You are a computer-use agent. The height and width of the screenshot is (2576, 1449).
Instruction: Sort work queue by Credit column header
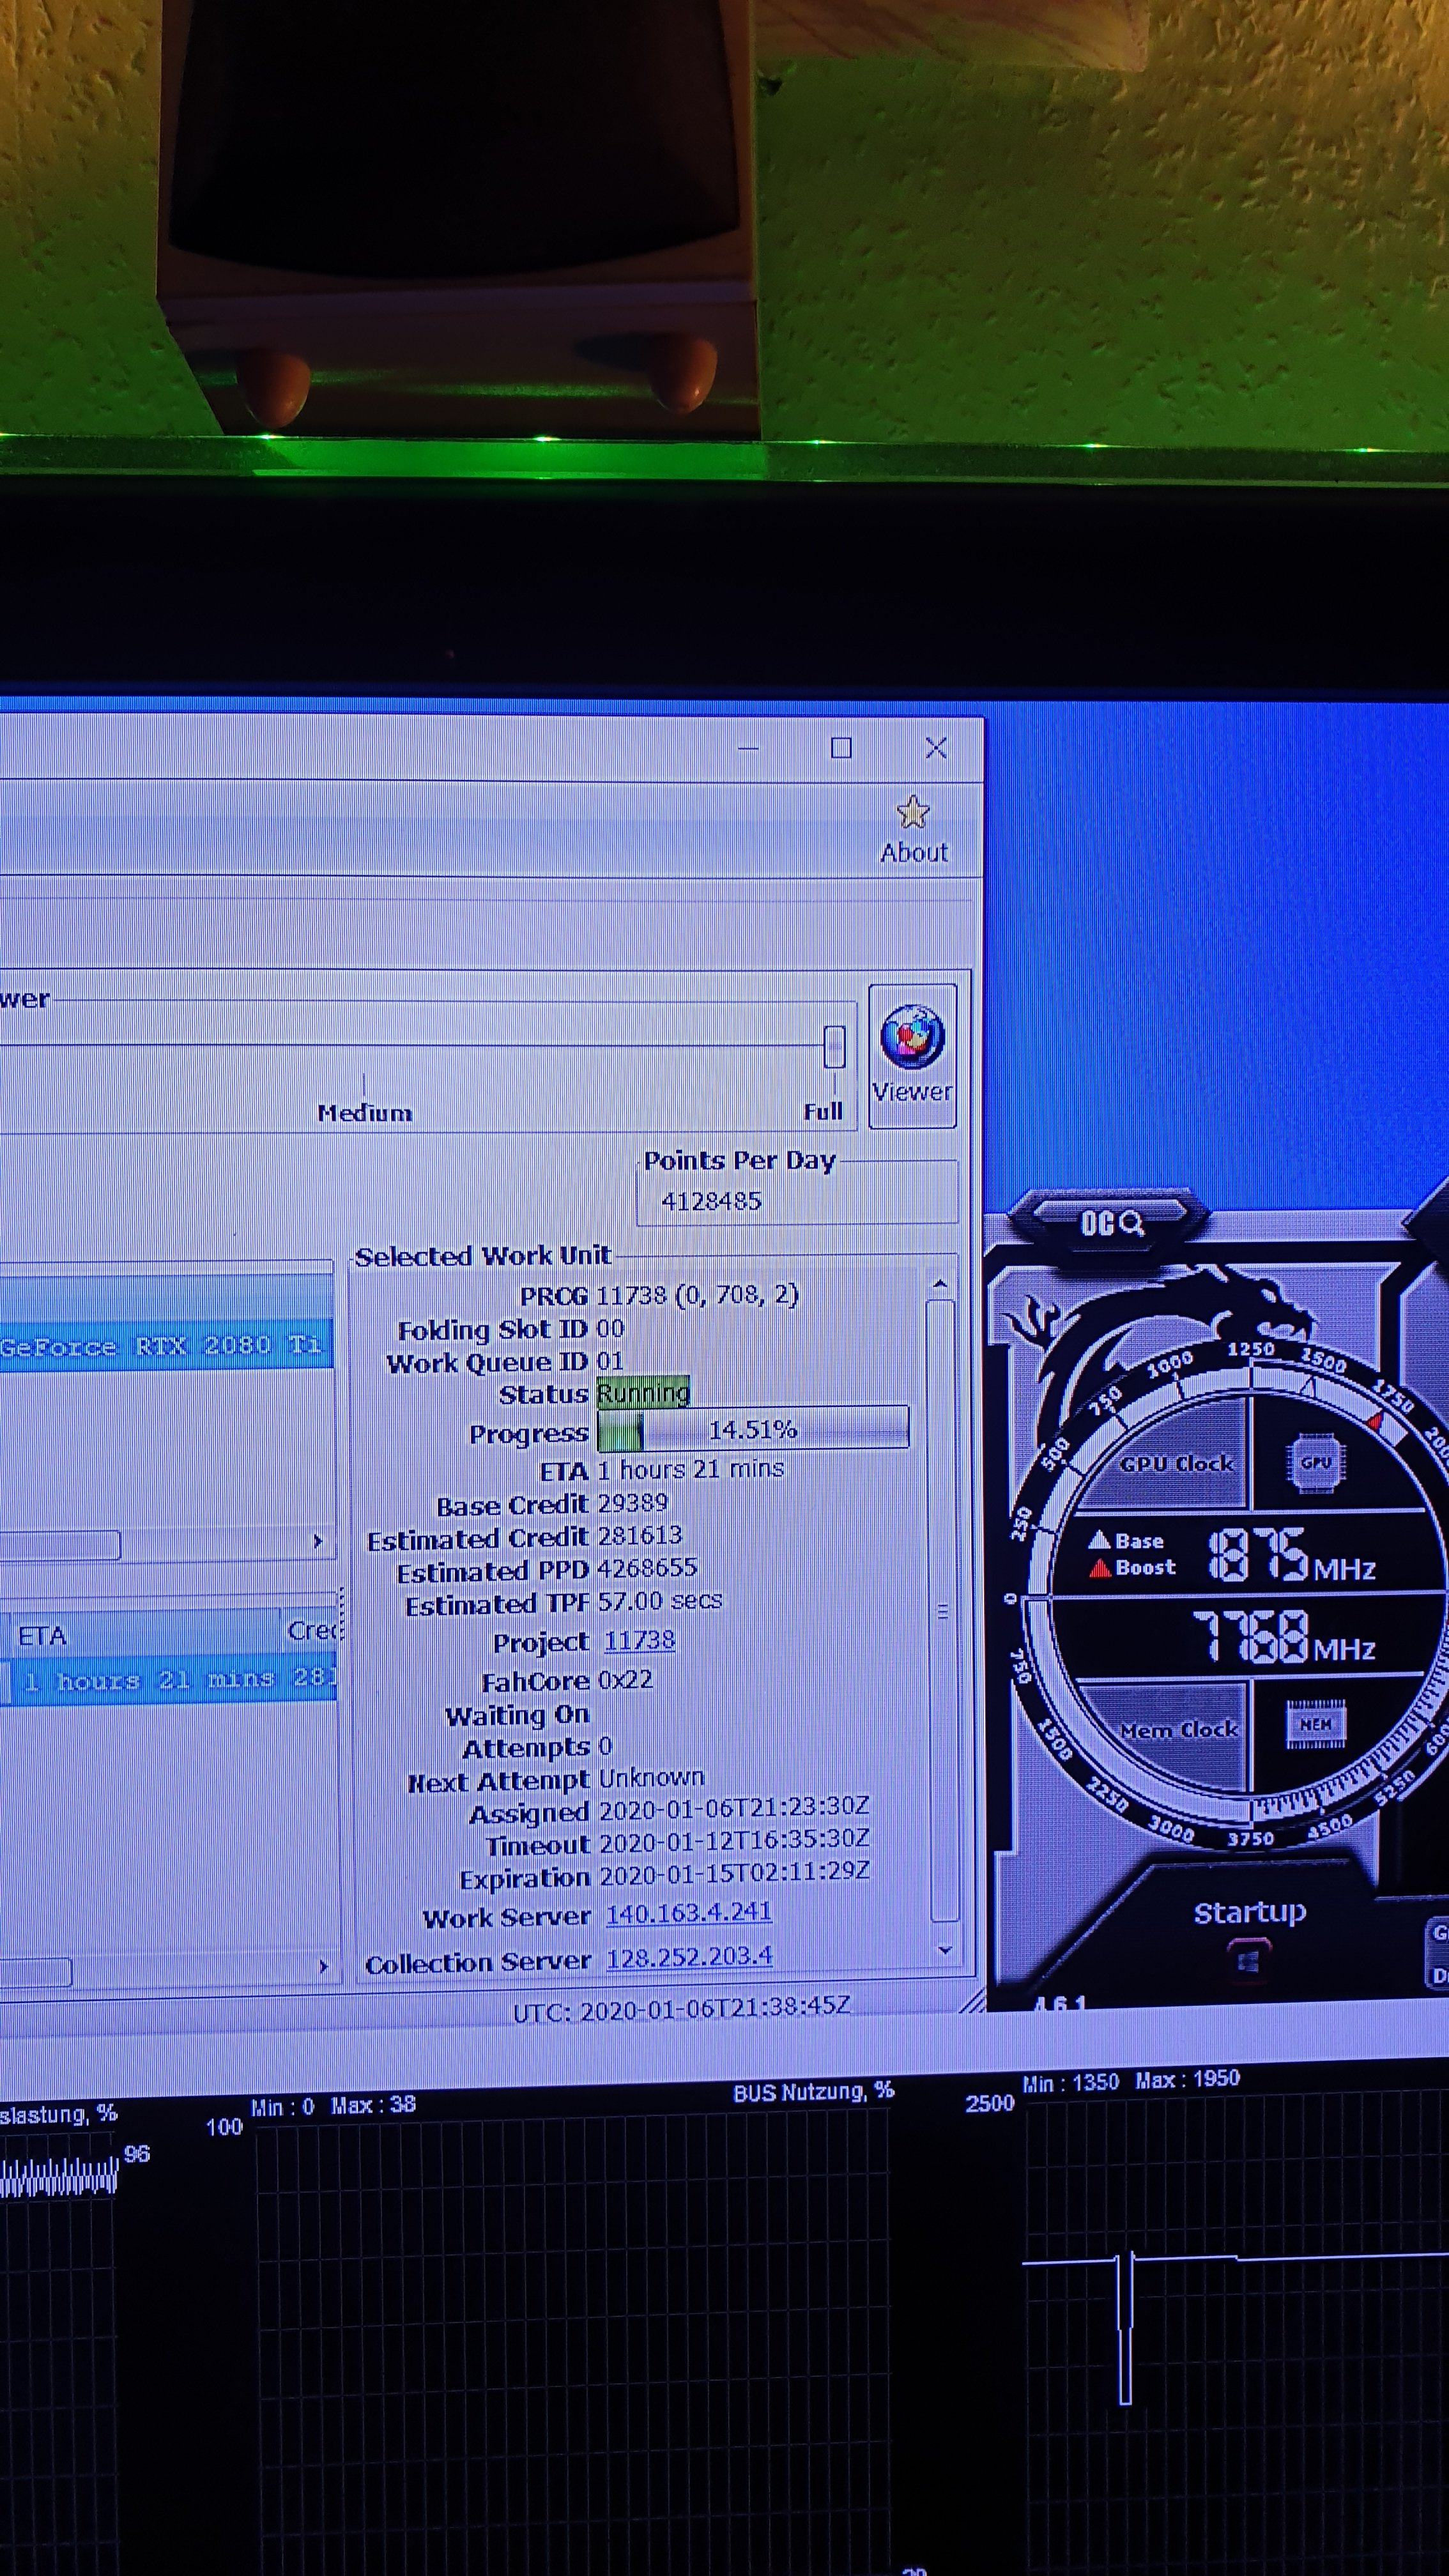pyautogui.click(x=312, y=1630)
